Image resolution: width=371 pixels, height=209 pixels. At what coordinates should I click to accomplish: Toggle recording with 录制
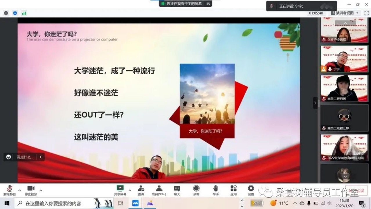coord(196,190)
